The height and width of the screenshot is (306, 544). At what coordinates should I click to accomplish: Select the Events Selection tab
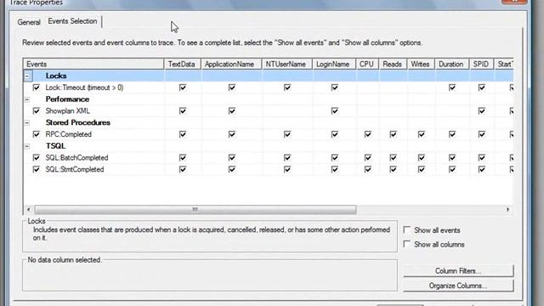coord(72,21)
